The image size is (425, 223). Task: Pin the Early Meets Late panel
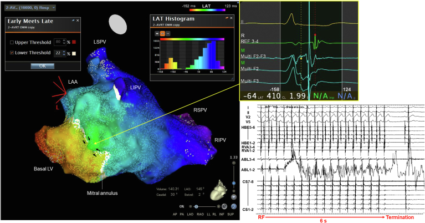pyautogui.click(x=73, y=20)
